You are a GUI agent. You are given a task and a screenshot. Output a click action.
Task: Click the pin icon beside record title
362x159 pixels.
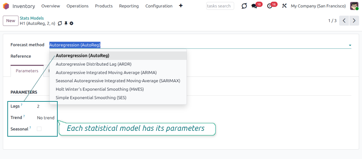66,23
